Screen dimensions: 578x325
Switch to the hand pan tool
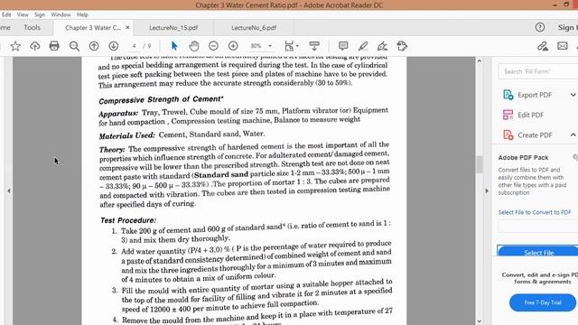click(194, 46)
